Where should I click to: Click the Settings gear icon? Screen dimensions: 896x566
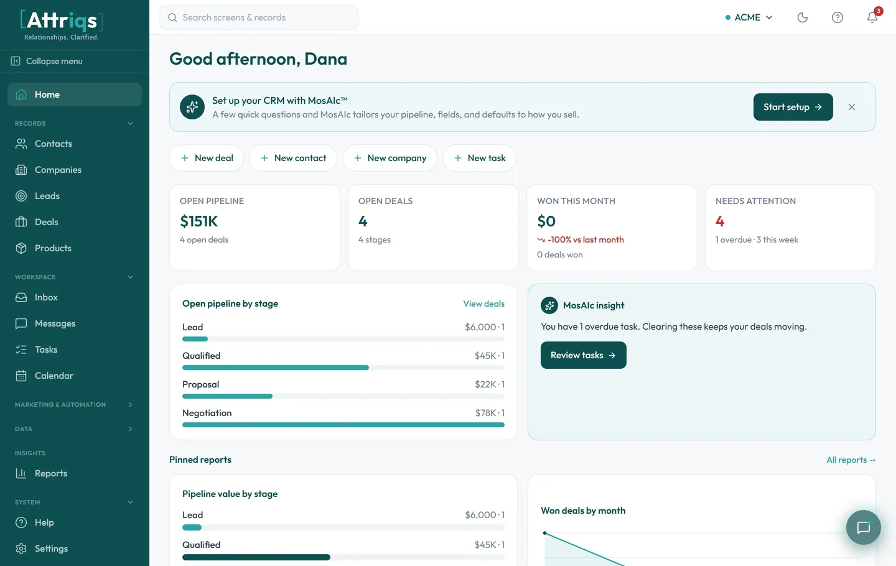click(x=21, y=549)
